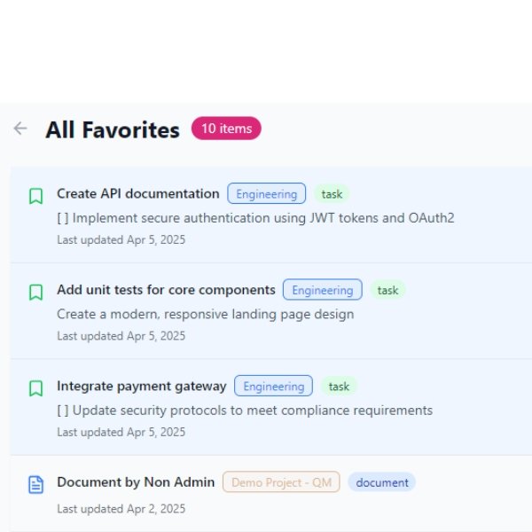Screen dimensions: 532x532
Task: Click Last updated date under Add unit tests
Action: [121, 336]
